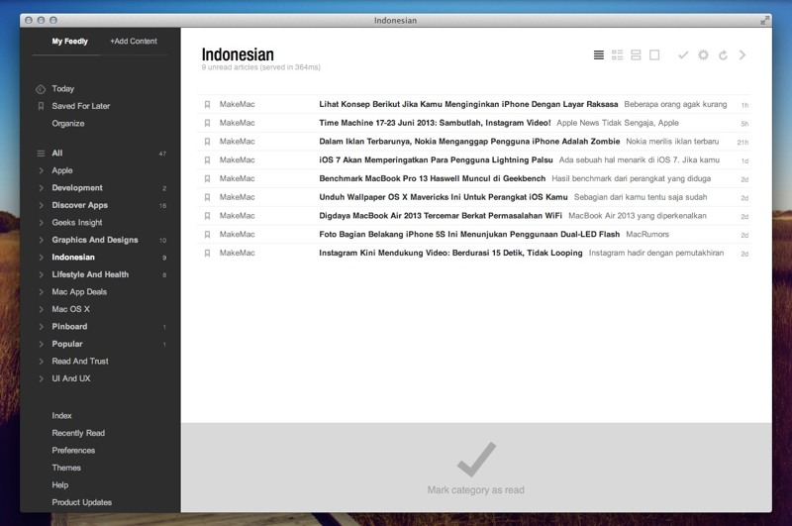The image size is (792, 526).
Task: Open the Recently Read link
Action: 78,433
